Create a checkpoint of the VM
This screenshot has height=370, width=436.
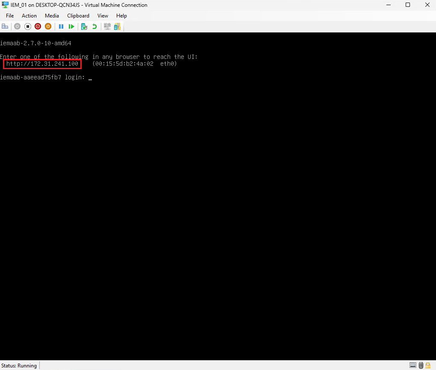coord(84,26)
